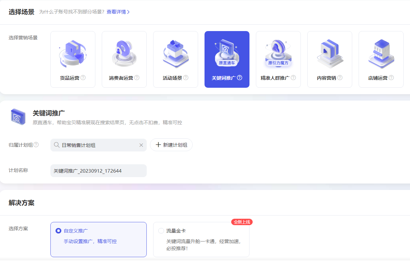Click the 全新上线 badge

pyautogui.click(x=242, y=222)
